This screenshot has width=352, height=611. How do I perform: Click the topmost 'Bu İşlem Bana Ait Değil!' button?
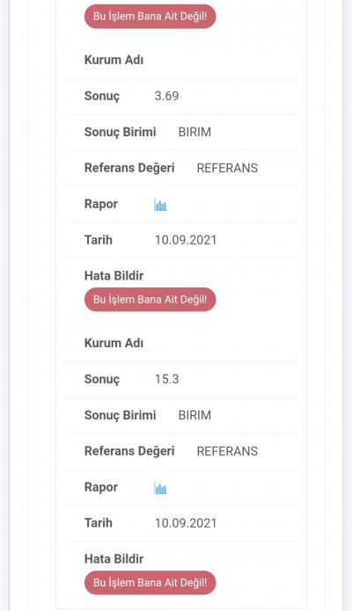coord(150,17)
